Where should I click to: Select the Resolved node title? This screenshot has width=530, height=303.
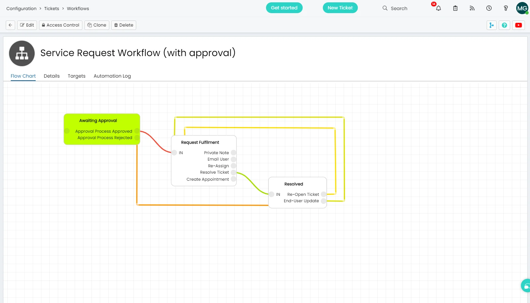[x=294, y=184]
